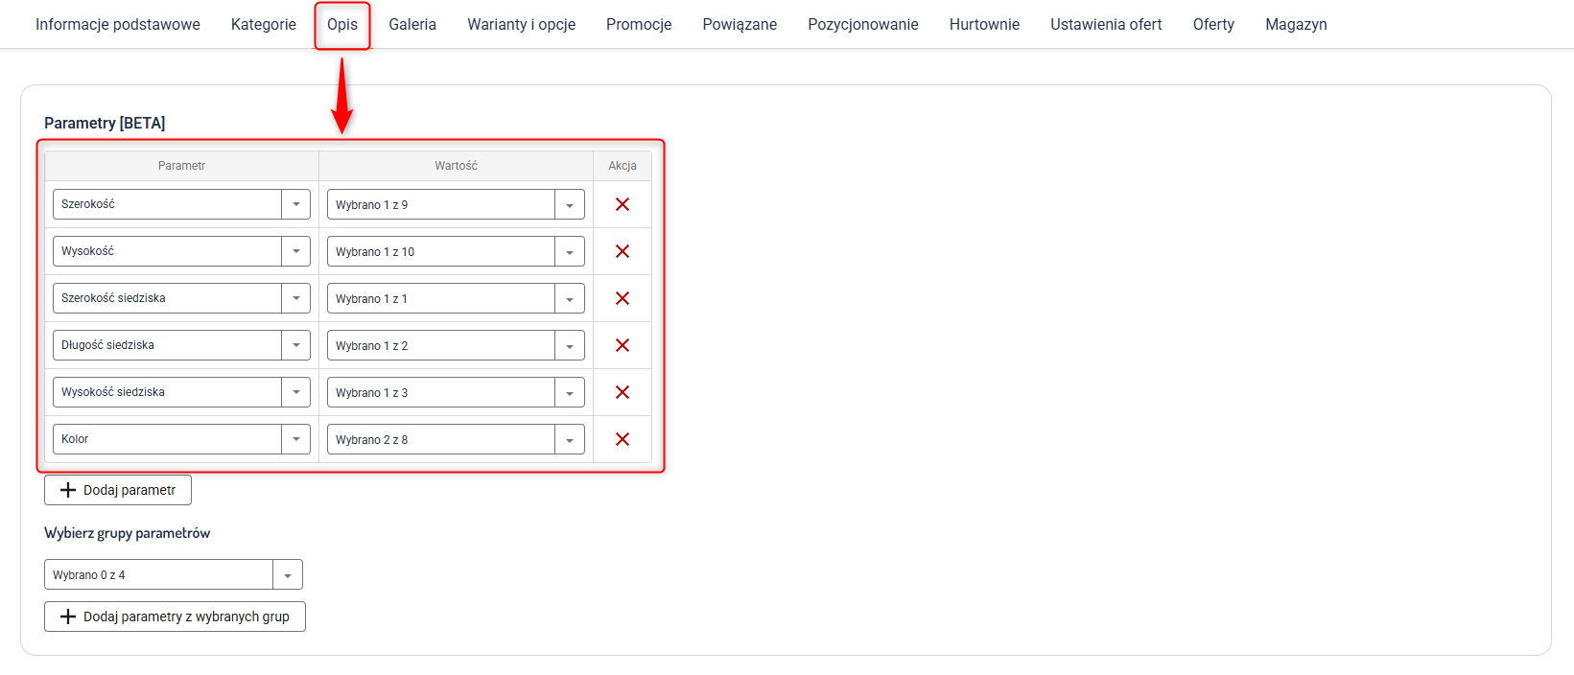1574x675 pixels.
Task: Open the Szerokość parameter dropdown
Action: pyautogui.click(x=295, y=204)
